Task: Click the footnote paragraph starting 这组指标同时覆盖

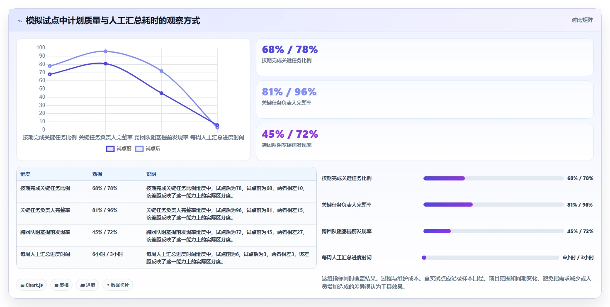Action: tap(456, 283)
